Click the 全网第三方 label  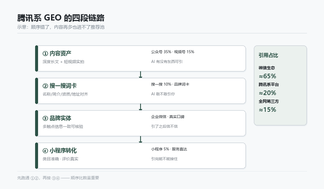point(269,101)
